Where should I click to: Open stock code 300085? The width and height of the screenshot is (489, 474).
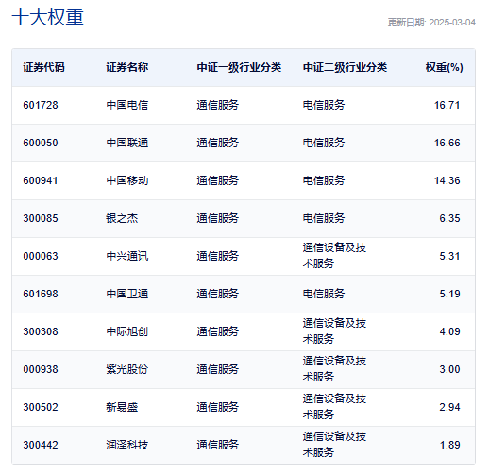pos(41,218)
